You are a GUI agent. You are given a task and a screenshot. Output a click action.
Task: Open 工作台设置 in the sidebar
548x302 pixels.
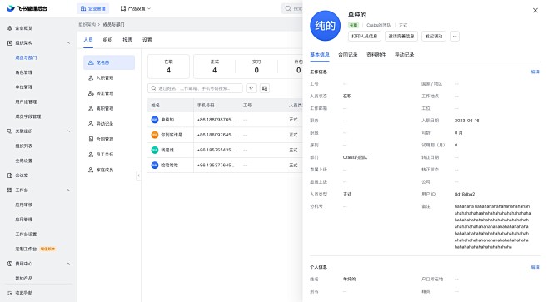[x=26, y=234]
